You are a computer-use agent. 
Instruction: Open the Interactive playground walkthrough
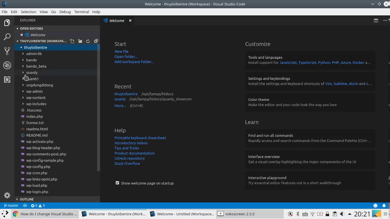pos(310,180)
